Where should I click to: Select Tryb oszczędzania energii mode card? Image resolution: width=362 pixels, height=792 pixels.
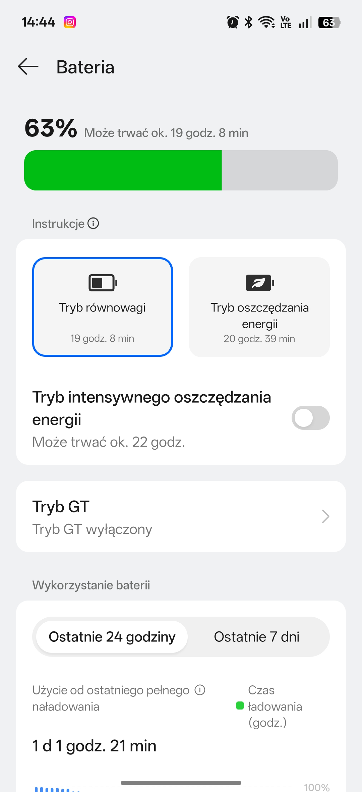[x=259, y=307]
